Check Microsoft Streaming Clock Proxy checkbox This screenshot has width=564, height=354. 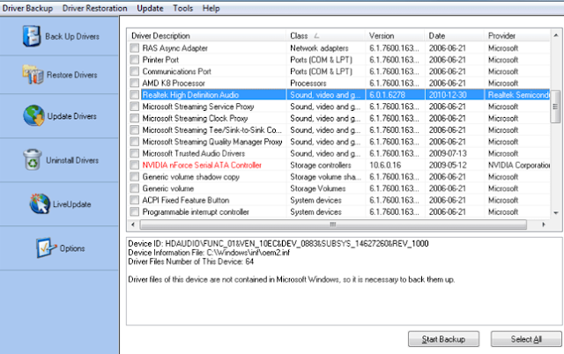pos(135,118)
